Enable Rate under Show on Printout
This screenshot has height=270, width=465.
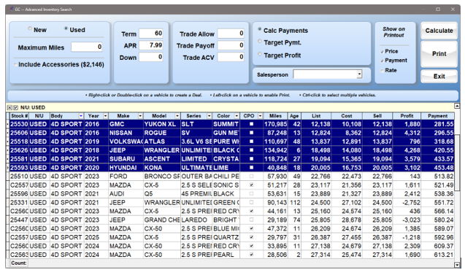[382, 71]
